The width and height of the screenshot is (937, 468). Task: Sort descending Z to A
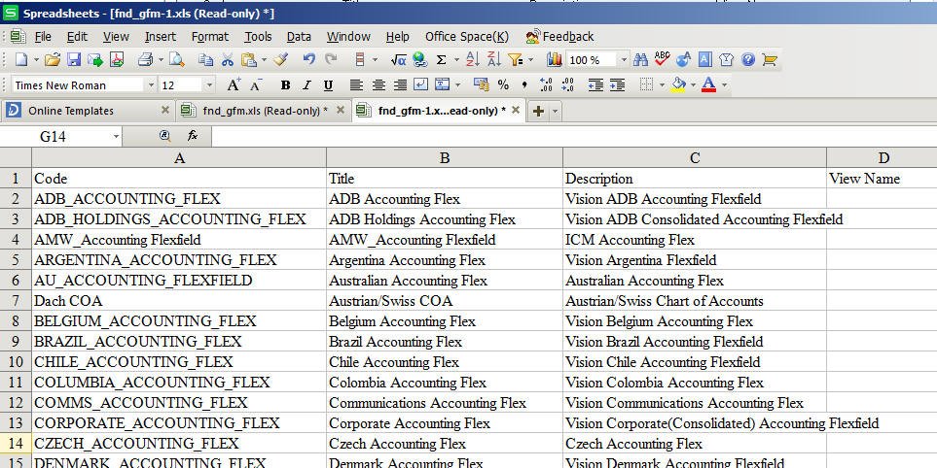coord(493,59)
